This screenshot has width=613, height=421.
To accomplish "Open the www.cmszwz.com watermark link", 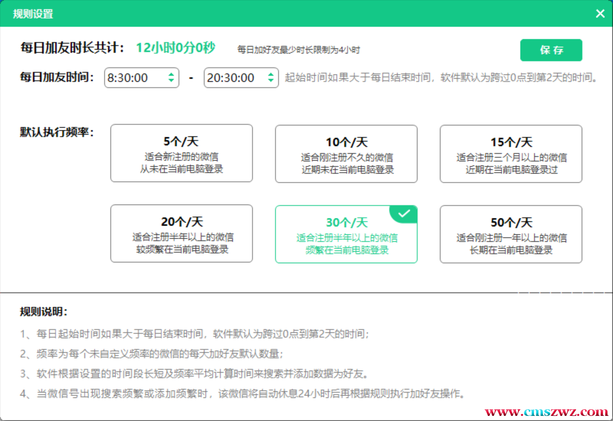I will 546,411.
